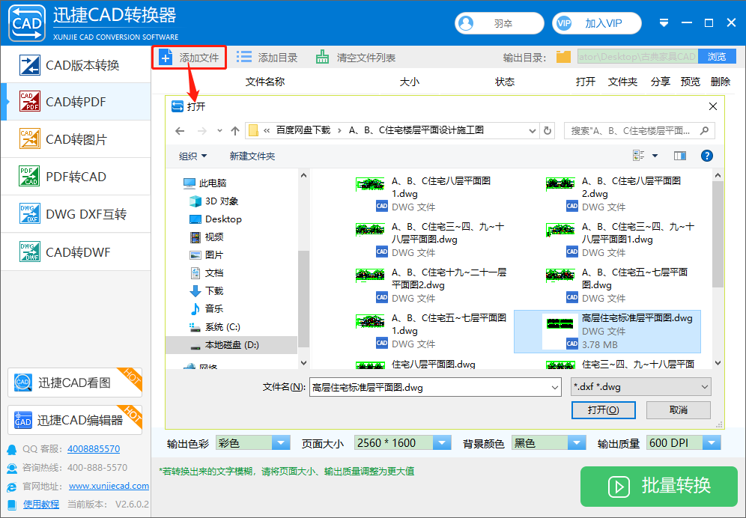Screen dimensions: 746x518
Task: Click the folder search box
Action: coord(639,130)
